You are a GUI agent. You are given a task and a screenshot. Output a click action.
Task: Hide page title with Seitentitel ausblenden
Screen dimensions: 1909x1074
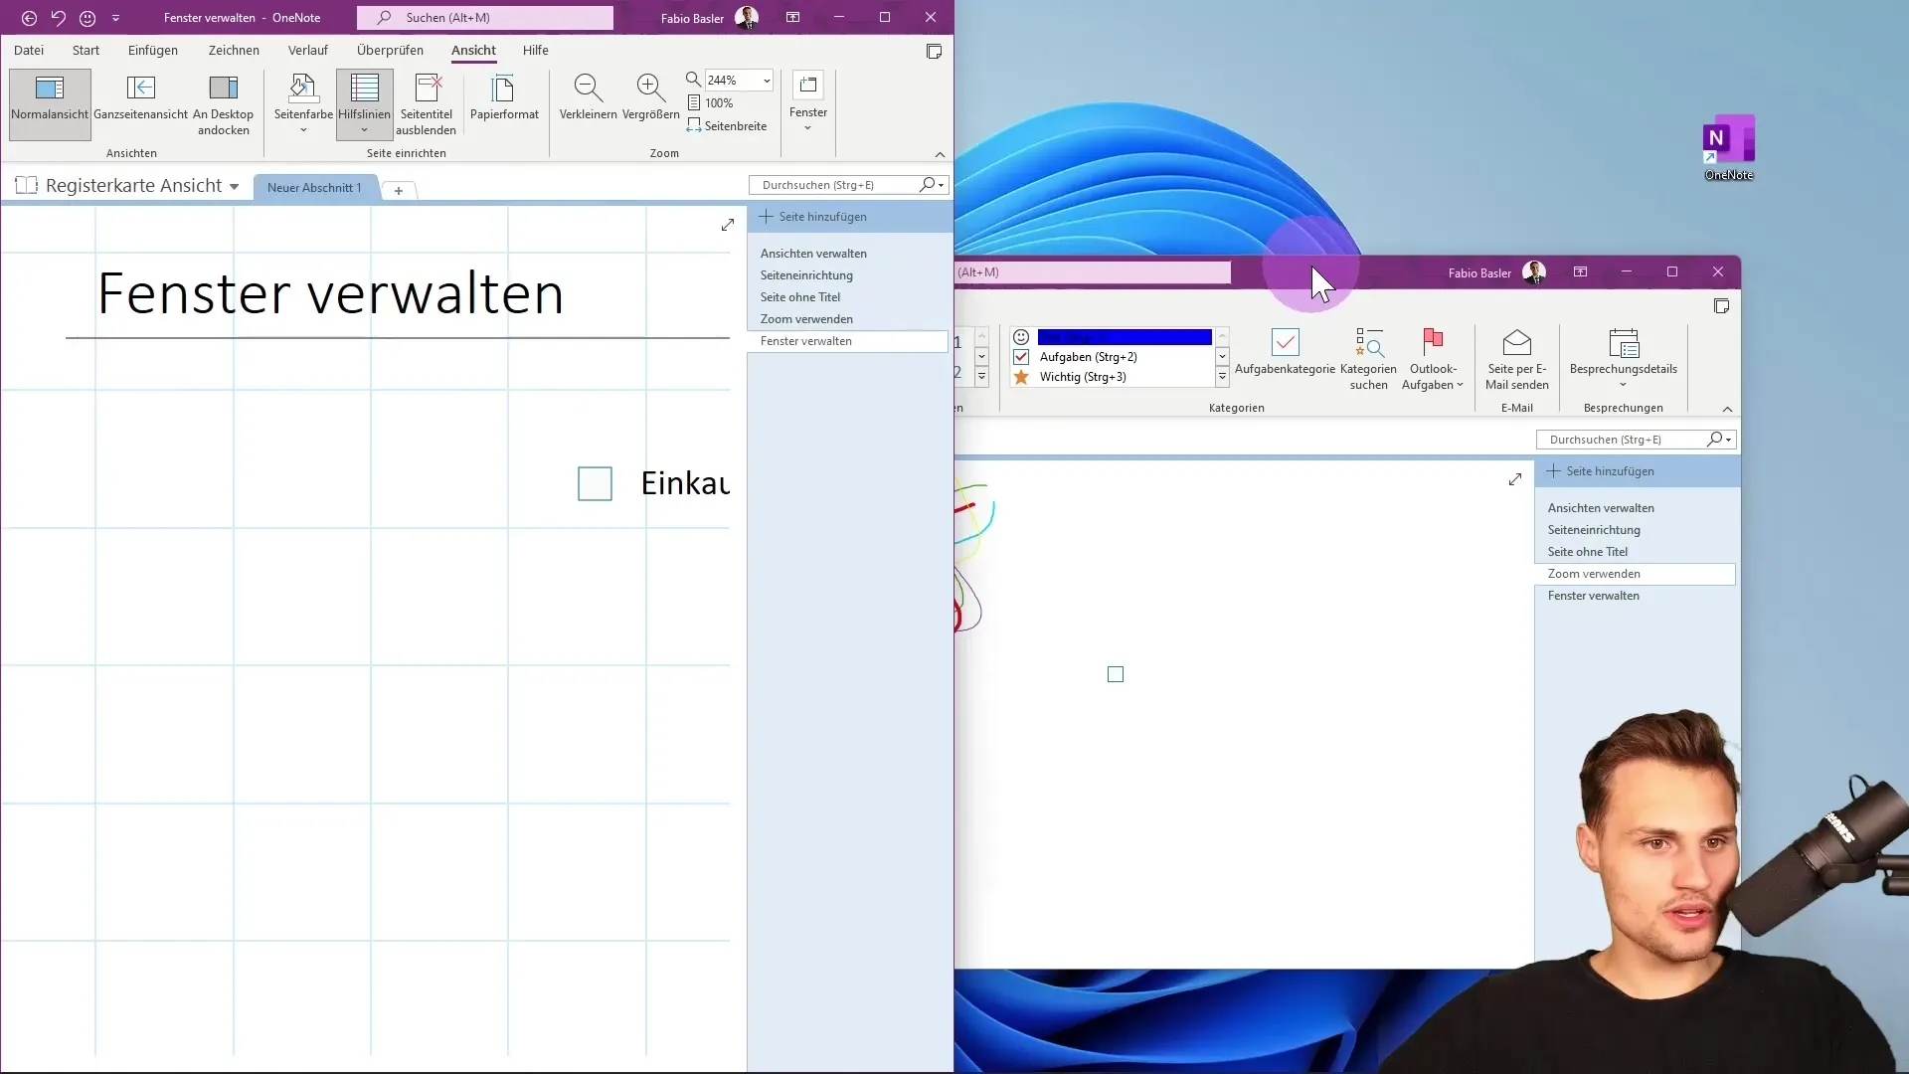coord(426,103)
